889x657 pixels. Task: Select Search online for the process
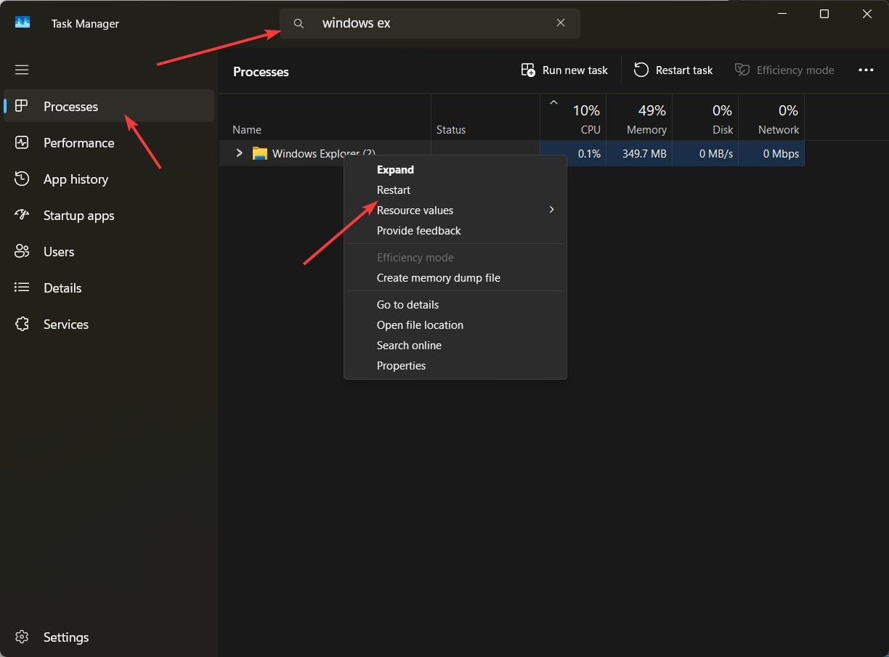(x=409, y=345)
